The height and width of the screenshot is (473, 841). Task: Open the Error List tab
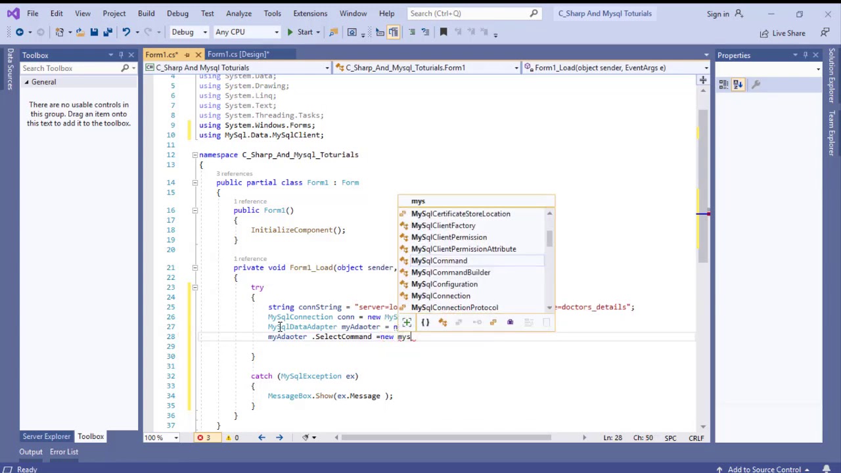coord(64,452)
